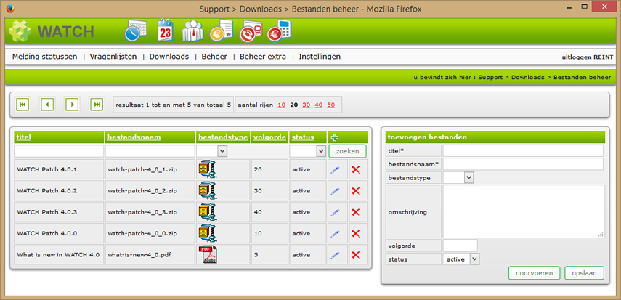Click the green plus add icon

(x=334, y=137)
